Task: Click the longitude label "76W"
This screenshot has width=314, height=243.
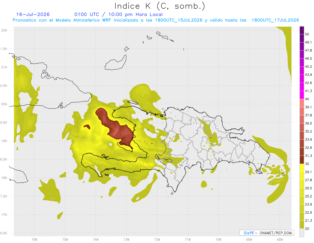Action: [34, 240]
